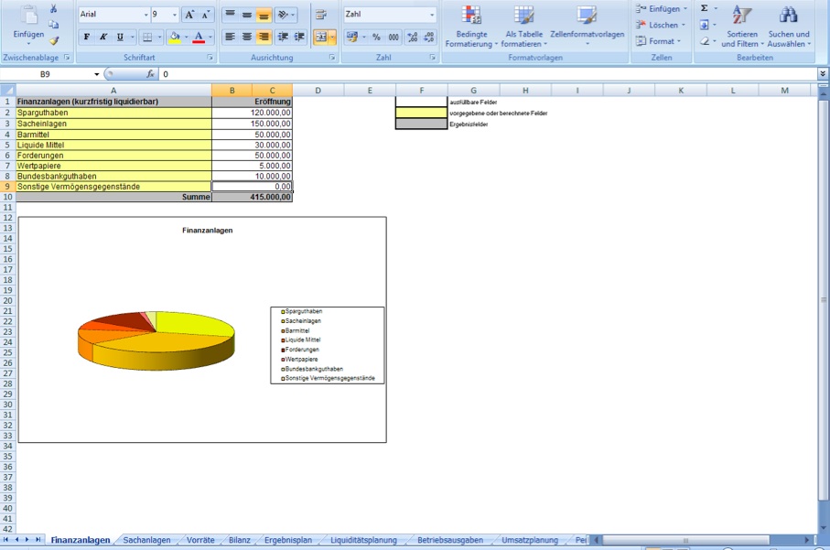
Task: Toggle underline formatting (U)
Action: (x=120, y=37)
